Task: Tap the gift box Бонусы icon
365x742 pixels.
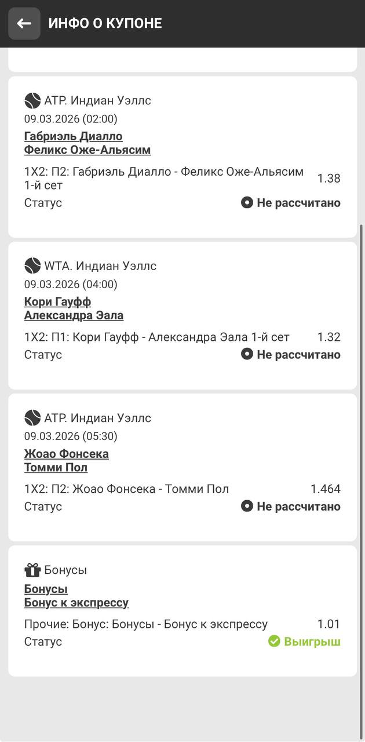Action: click(32, 570)
